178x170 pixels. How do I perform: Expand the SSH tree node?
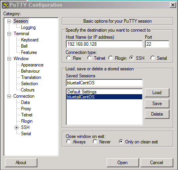pyautogui.click(x=16, y=127)
